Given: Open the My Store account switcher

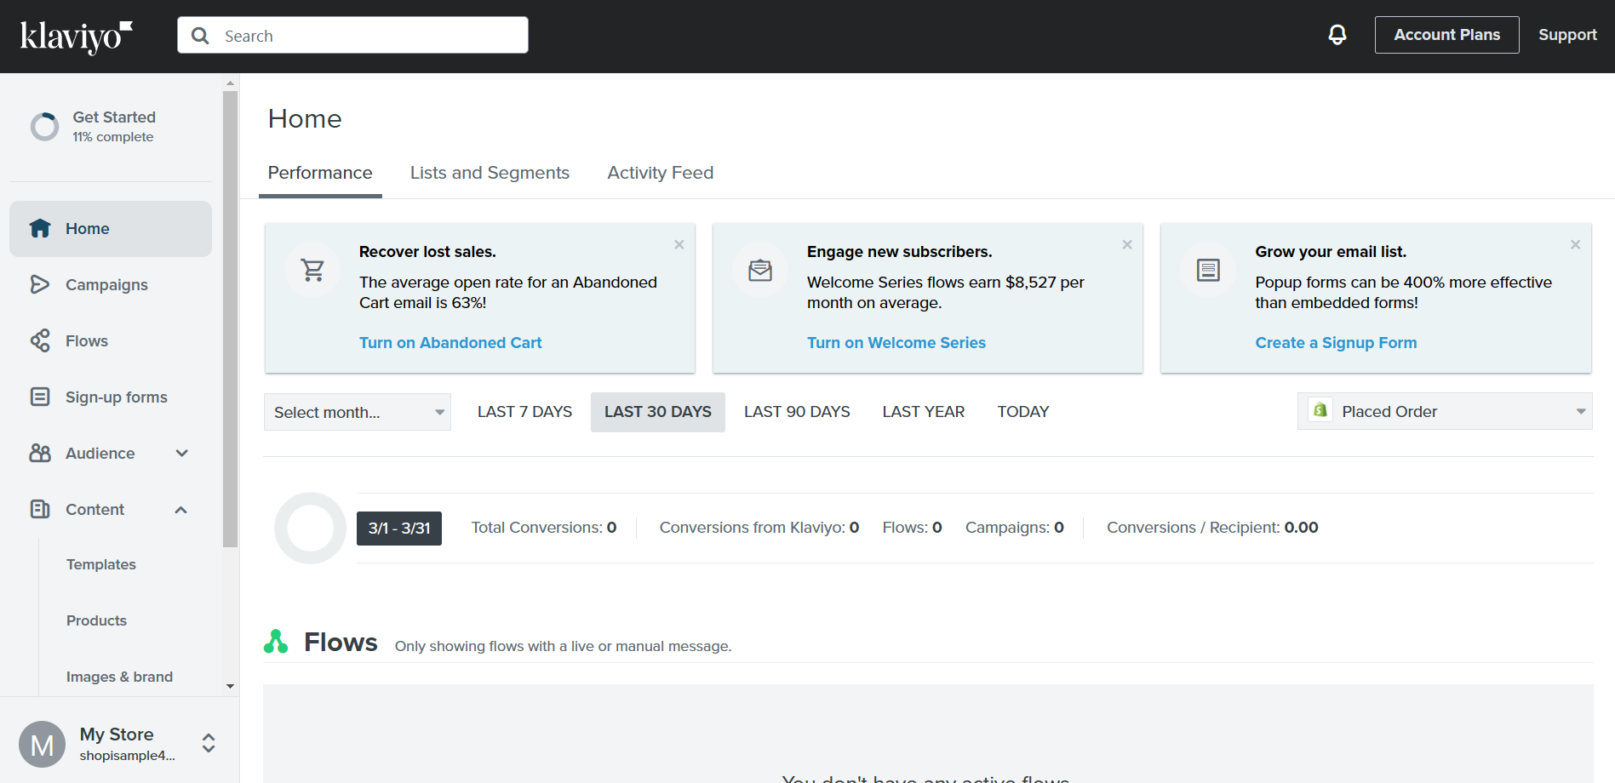Looking at the screenshot, I should click(x=209, y=743).
